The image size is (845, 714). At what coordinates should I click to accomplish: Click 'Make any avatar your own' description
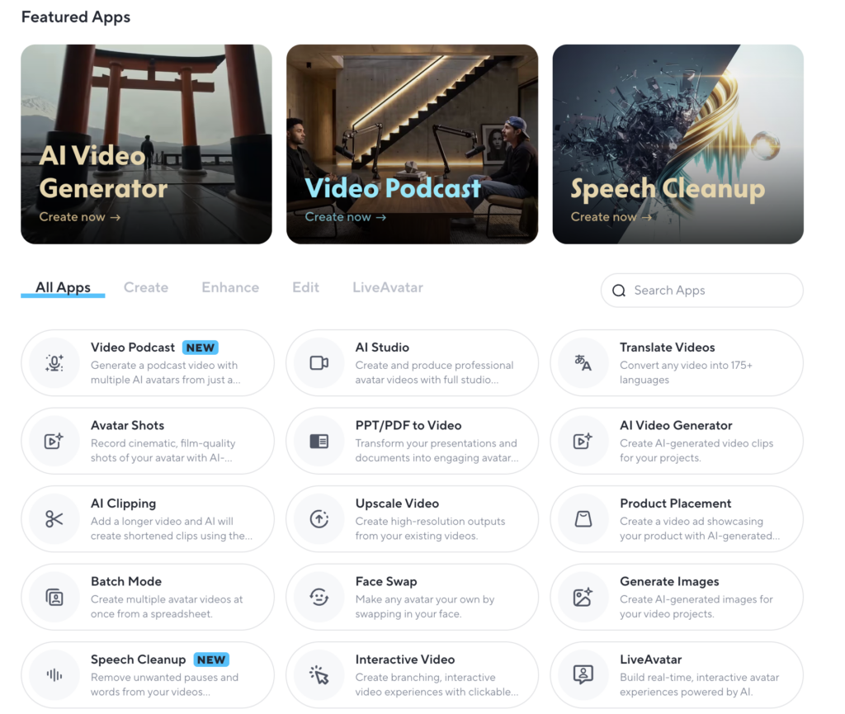tap(425, 606)
